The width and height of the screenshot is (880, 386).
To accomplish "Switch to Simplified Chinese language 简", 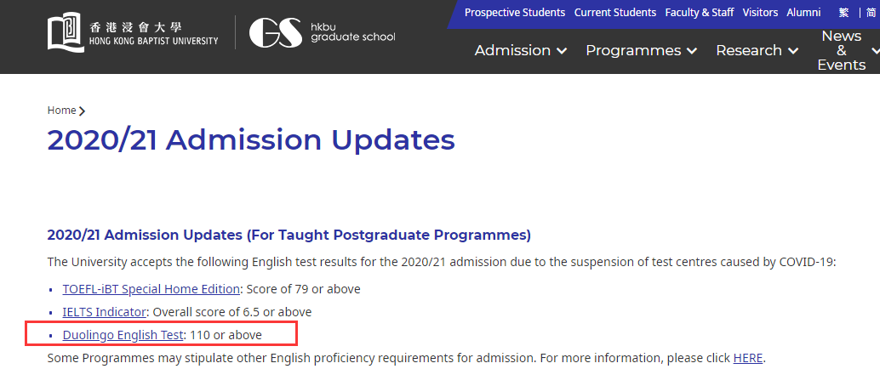I will click(871, 13).
